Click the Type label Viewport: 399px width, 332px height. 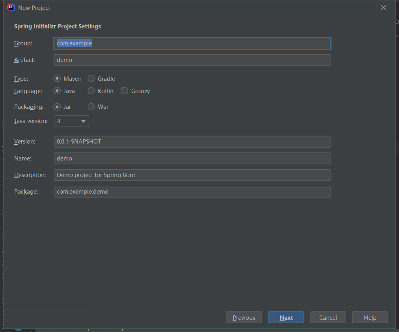pyautogui.click(x=21, y=79)
